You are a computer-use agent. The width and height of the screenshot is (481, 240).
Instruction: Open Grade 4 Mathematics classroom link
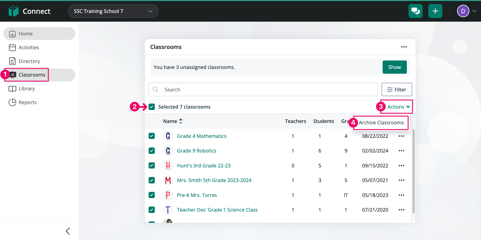click(x=202, y=136)
